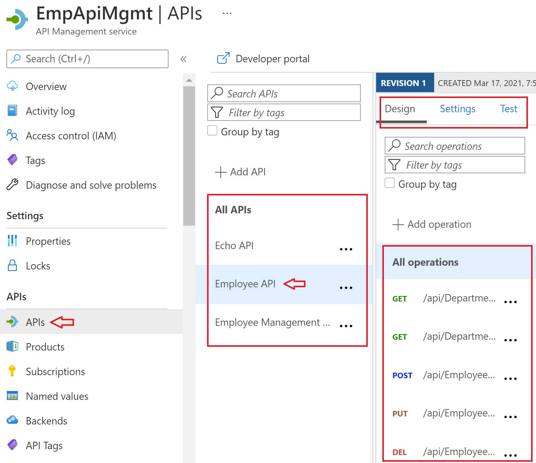
Task: Click the magnifier icon in Search operations
Action: click(395, 145)
